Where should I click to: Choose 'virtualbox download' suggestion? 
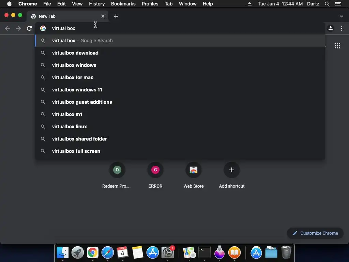180,53
